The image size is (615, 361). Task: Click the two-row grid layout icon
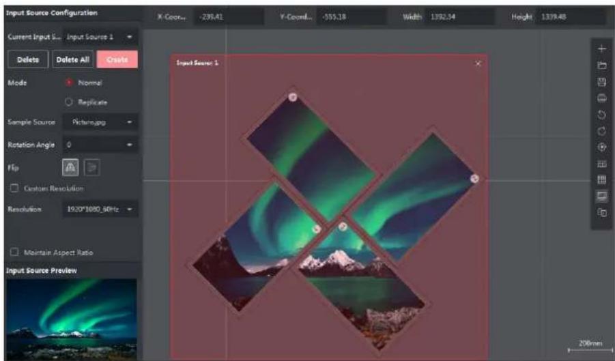click(601, 164)
